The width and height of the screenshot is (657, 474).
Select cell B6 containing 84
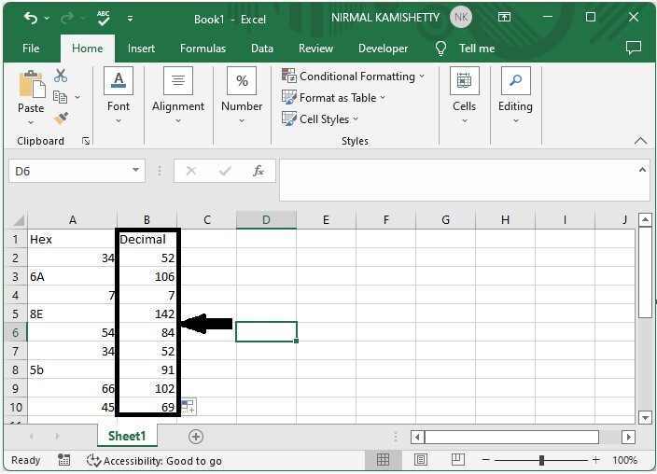pos(147,332)
